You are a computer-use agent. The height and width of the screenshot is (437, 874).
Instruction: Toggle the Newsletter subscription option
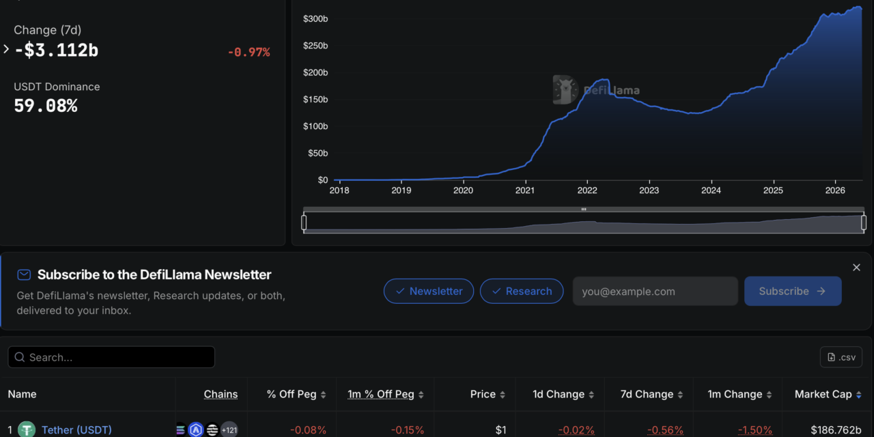click(x=429, y=291)
